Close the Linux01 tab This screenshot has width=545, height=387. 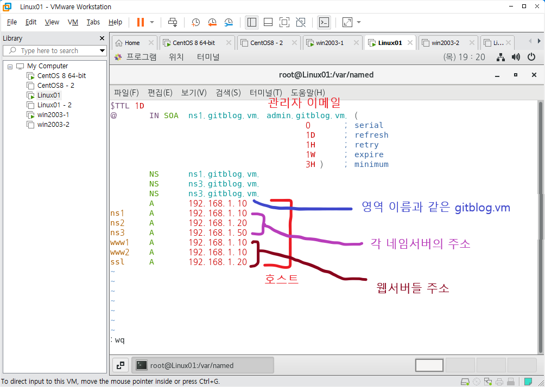(410, 43)
